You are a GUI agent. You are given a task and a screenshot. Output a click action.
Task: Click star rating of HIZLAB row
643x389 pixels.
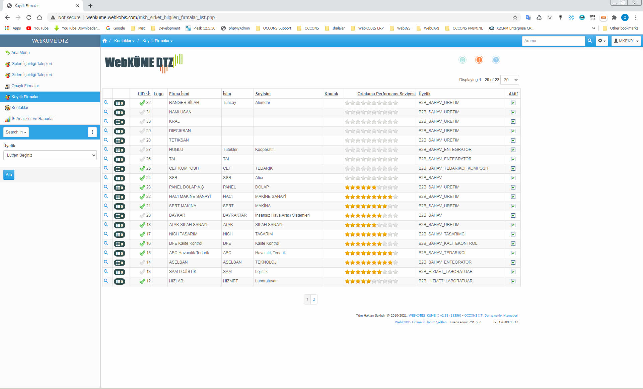(x=371, y=281)
